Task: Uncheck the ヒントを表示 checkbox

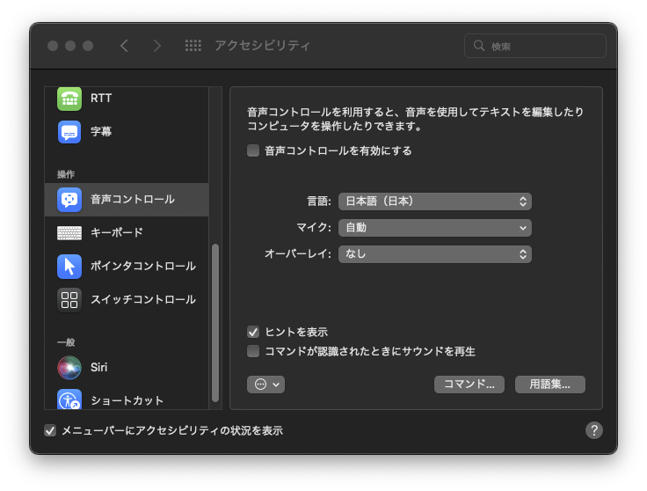Action: coord(253,332)
